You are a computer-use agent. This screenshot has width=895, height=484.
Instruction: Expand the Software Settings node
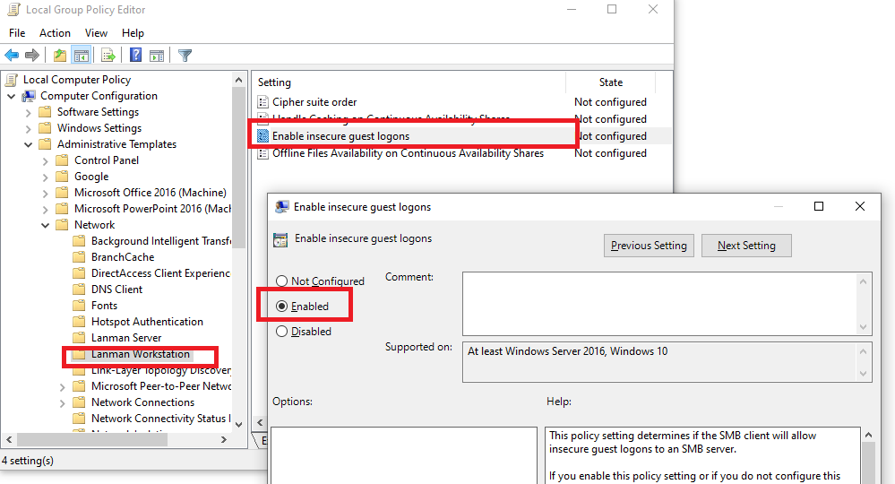[29, 112]
